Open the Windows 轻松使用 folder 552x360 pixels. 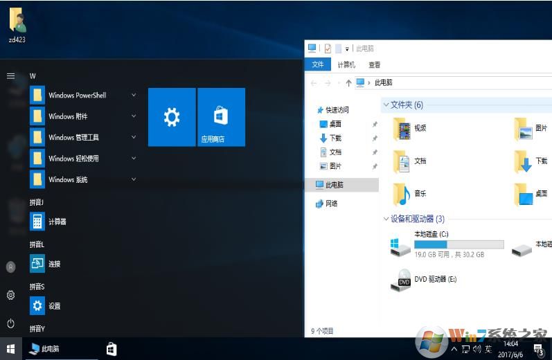84,159
